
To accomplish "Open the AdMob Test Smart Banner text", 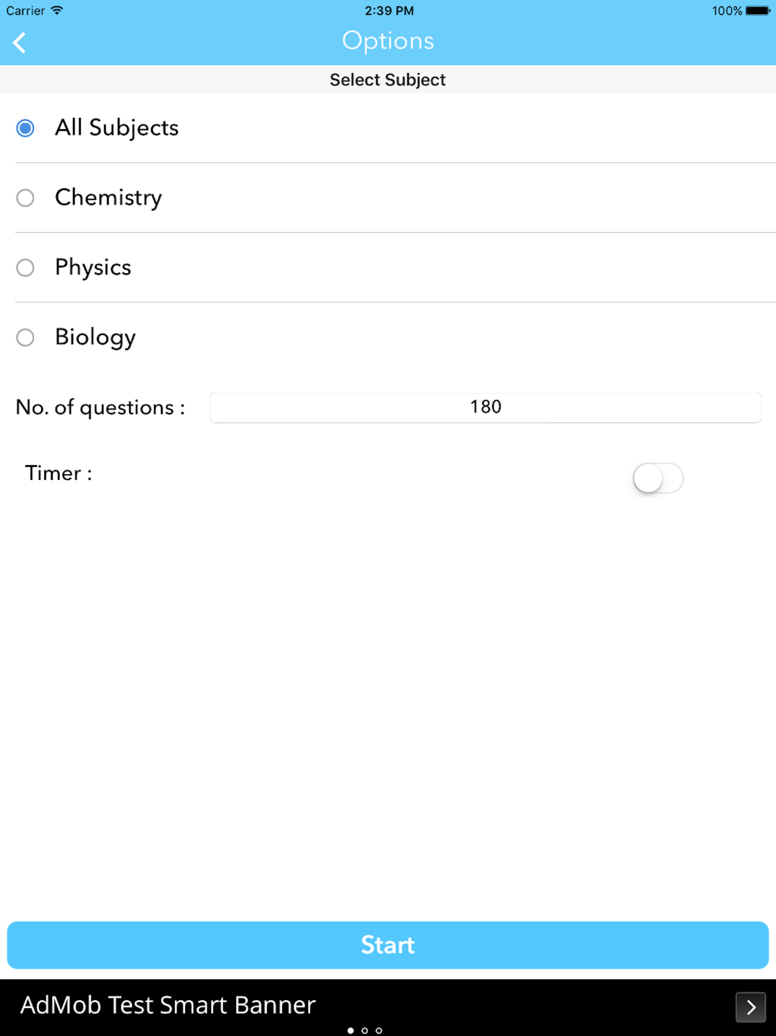I will coord(168,1005).
